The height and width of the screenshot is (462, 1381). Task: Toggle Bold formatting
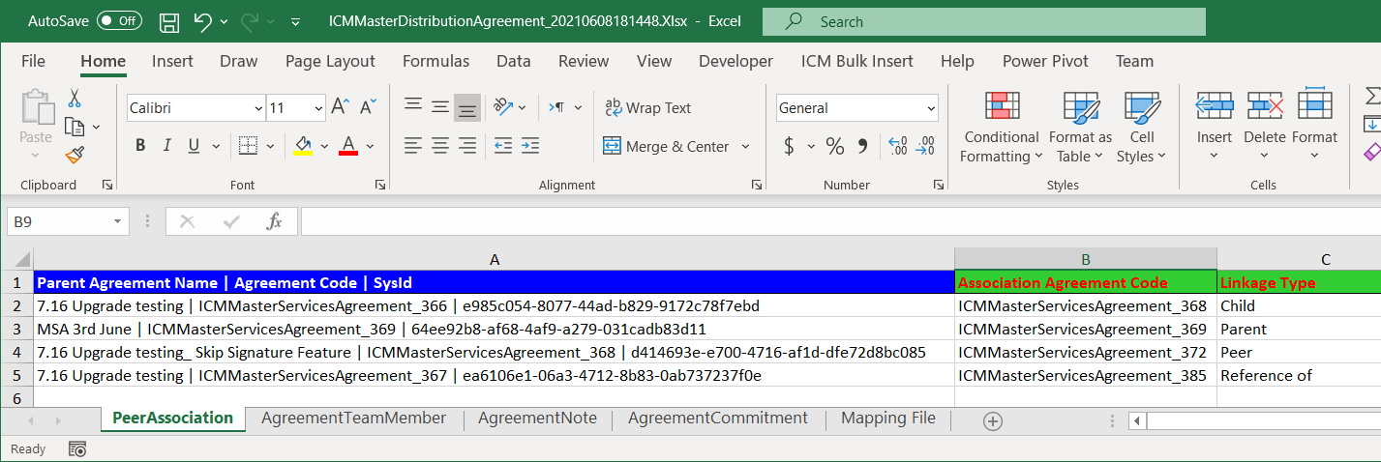point(140,146)
